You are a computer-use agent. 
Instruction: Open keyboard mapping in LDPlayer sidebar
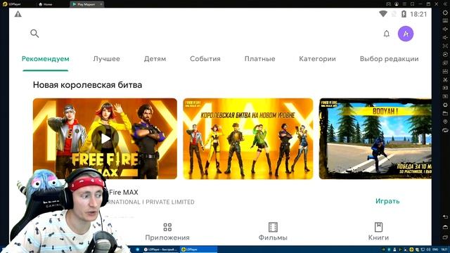pos(445,21)
